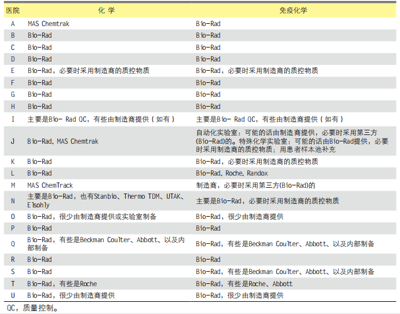Select hospital letter B
This screenshot has height=314, width=400.
13,35
